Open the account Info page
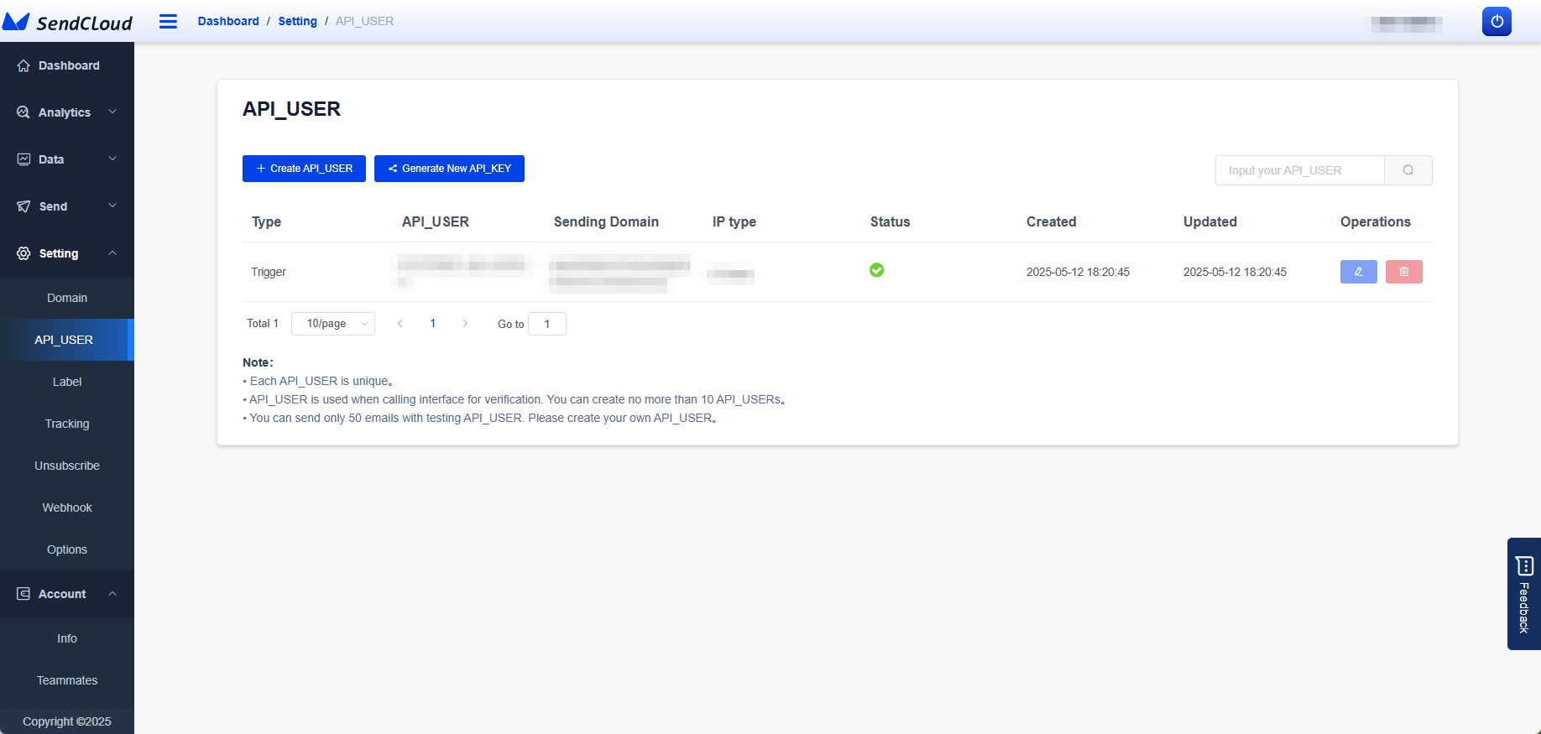The image size is (1541, 734). pyautogui.click(x=67, y=638)
